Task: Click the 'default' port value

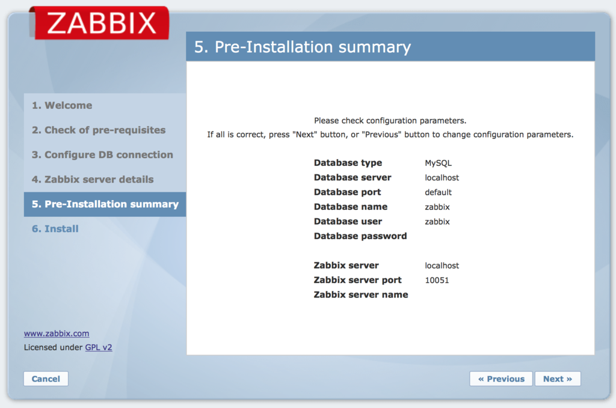Action: pos(439,192)
